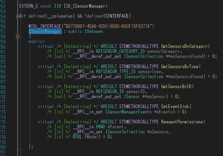Click REFSENSOR_TYPE_ID type name
The width and height of the screenshot is (223, 156).
116,72
